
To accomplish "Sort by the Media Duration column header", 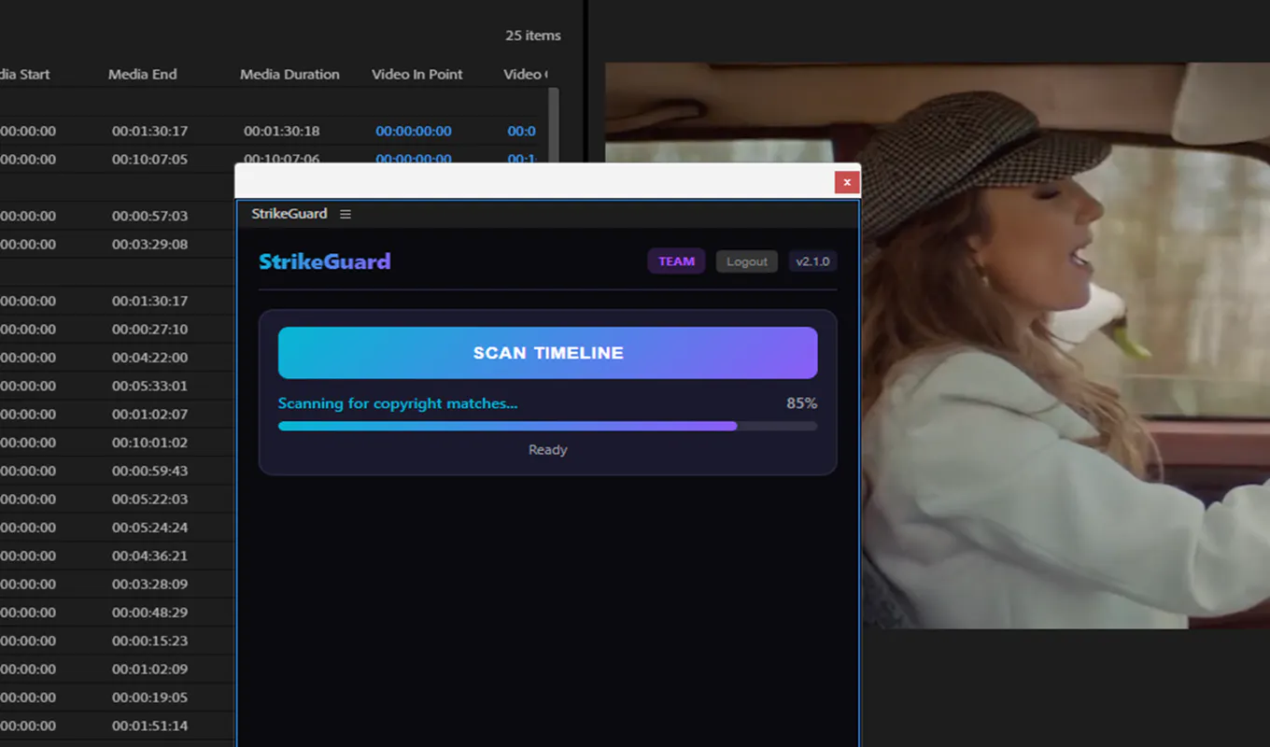I will pyautogui.click(x=289, y=74).
